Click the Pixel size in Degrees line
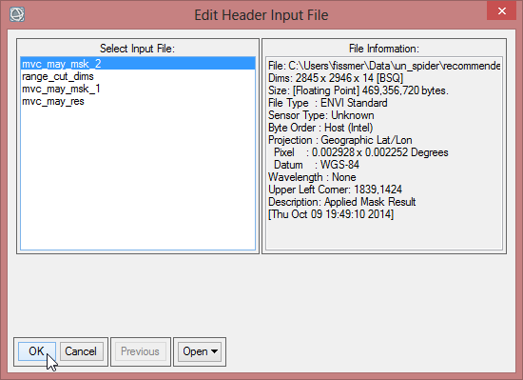523x380 pixels. click(x=361, y=152)
